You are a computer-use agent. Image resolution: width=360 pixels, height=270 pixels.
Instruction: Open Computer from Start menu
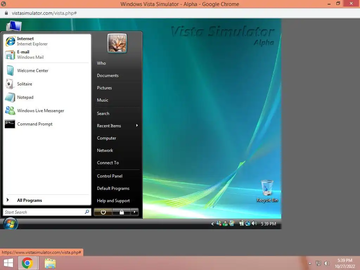[107, 138]
